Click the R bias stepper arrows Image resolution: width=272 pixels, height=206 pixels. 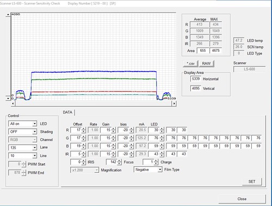(x=132, y=130)
